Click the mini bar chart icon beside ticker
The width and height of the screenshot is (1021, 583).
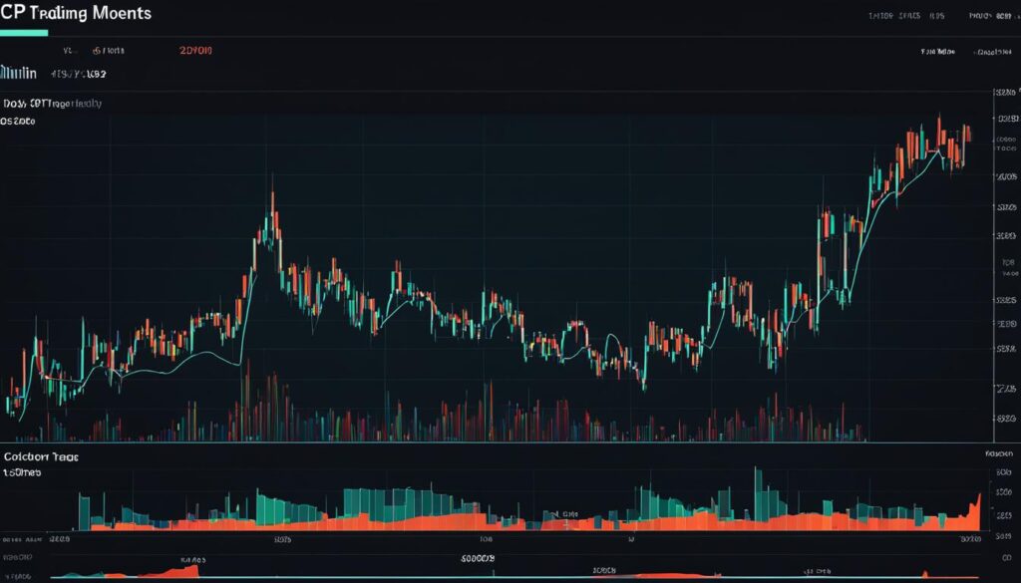(x=18, y=73)
